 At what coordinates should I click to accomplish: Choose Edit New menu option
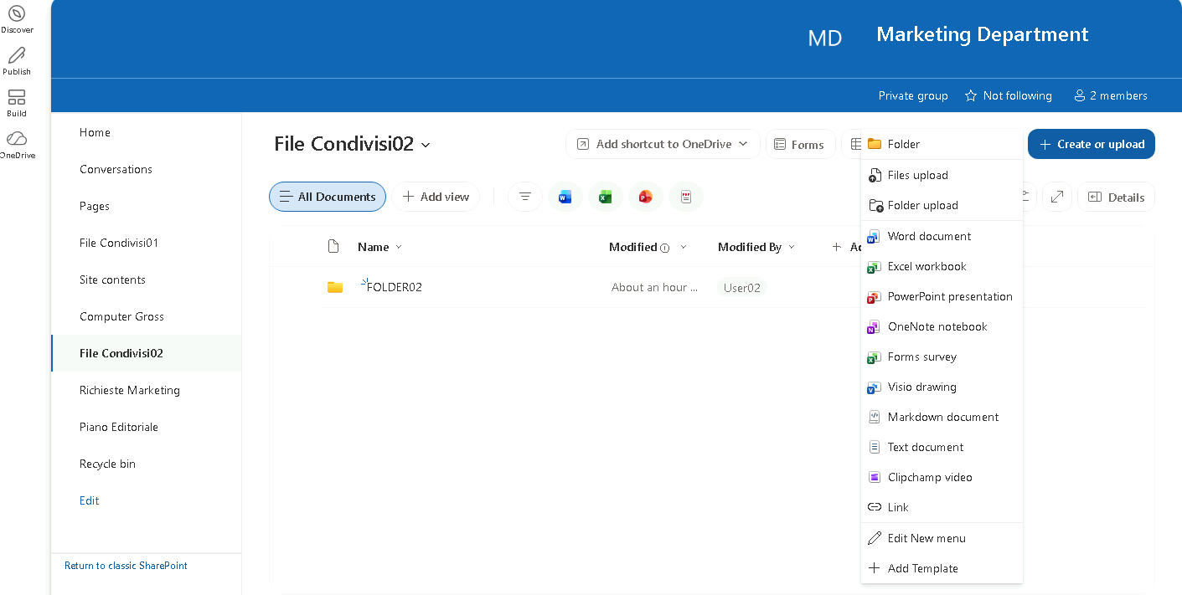942,538
